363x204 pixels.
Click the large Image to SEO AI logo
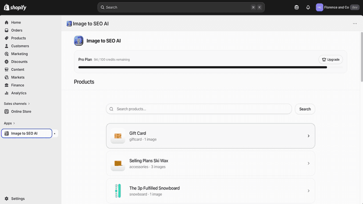[79, 41]
